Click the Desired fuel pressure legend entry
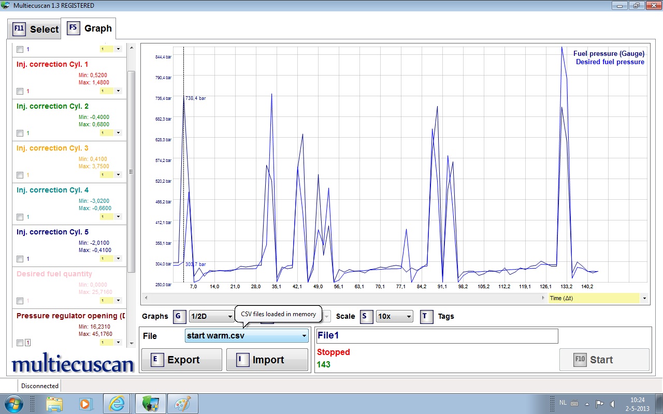This screenshot has height=414, width=663. pos(610,62)
